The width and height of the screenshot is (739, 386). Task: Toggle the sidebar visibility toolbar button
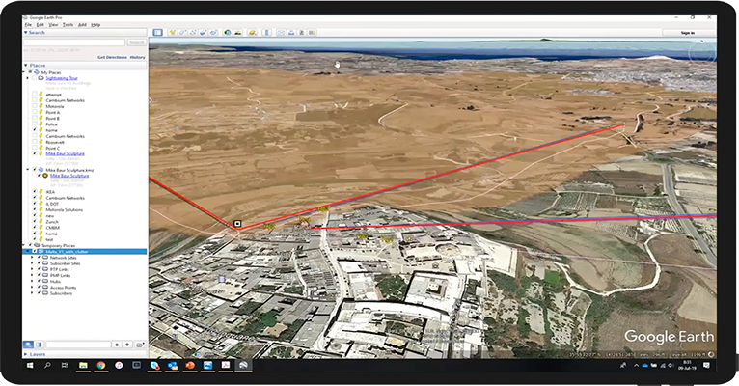[x=157, y=33]
